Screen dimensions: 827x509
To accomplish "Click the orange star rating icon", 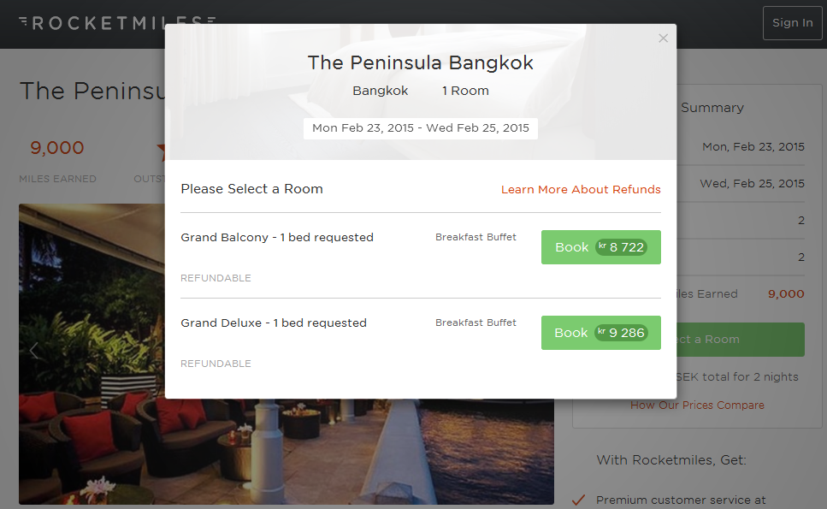I will coord(161,153).
